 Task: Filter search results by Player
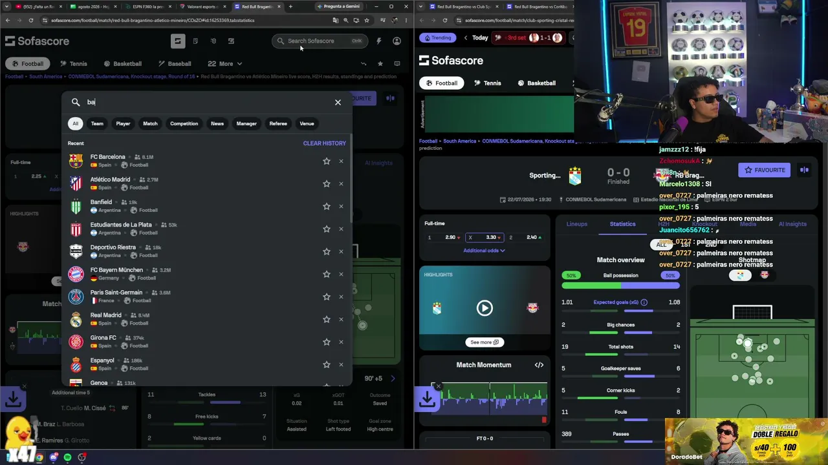point(123,123)
